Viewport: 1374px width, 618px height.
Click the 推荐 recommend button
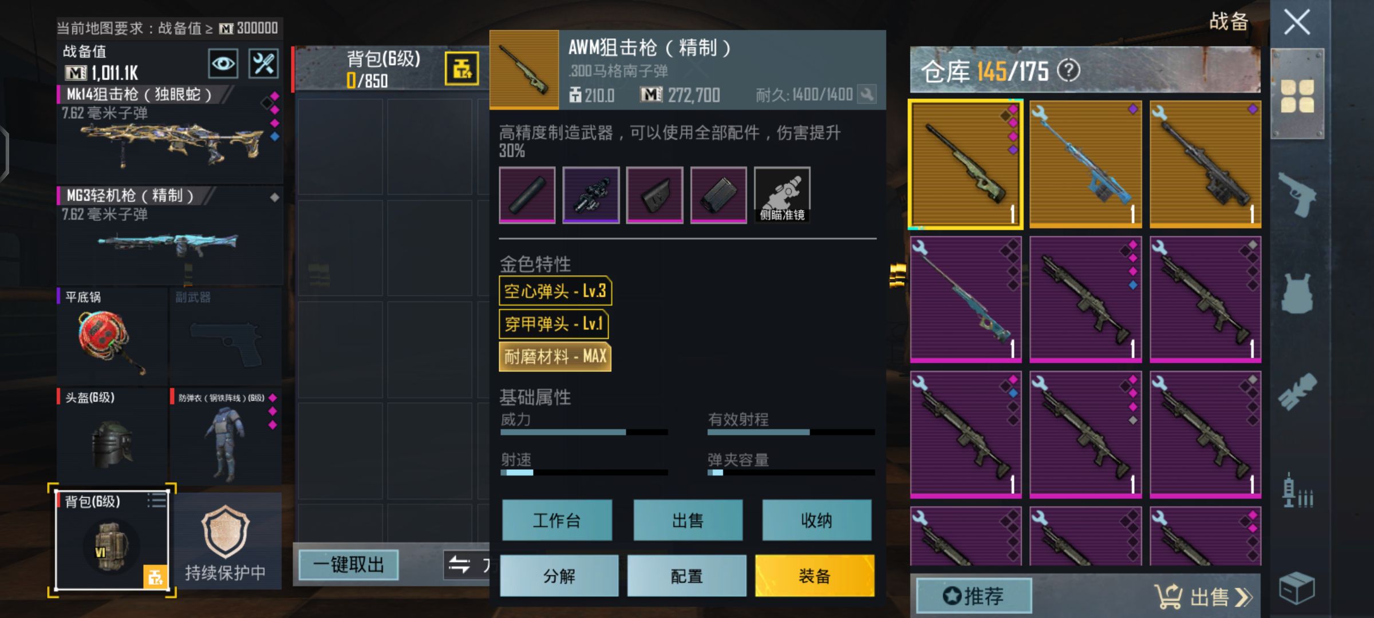tap(974, 596)
